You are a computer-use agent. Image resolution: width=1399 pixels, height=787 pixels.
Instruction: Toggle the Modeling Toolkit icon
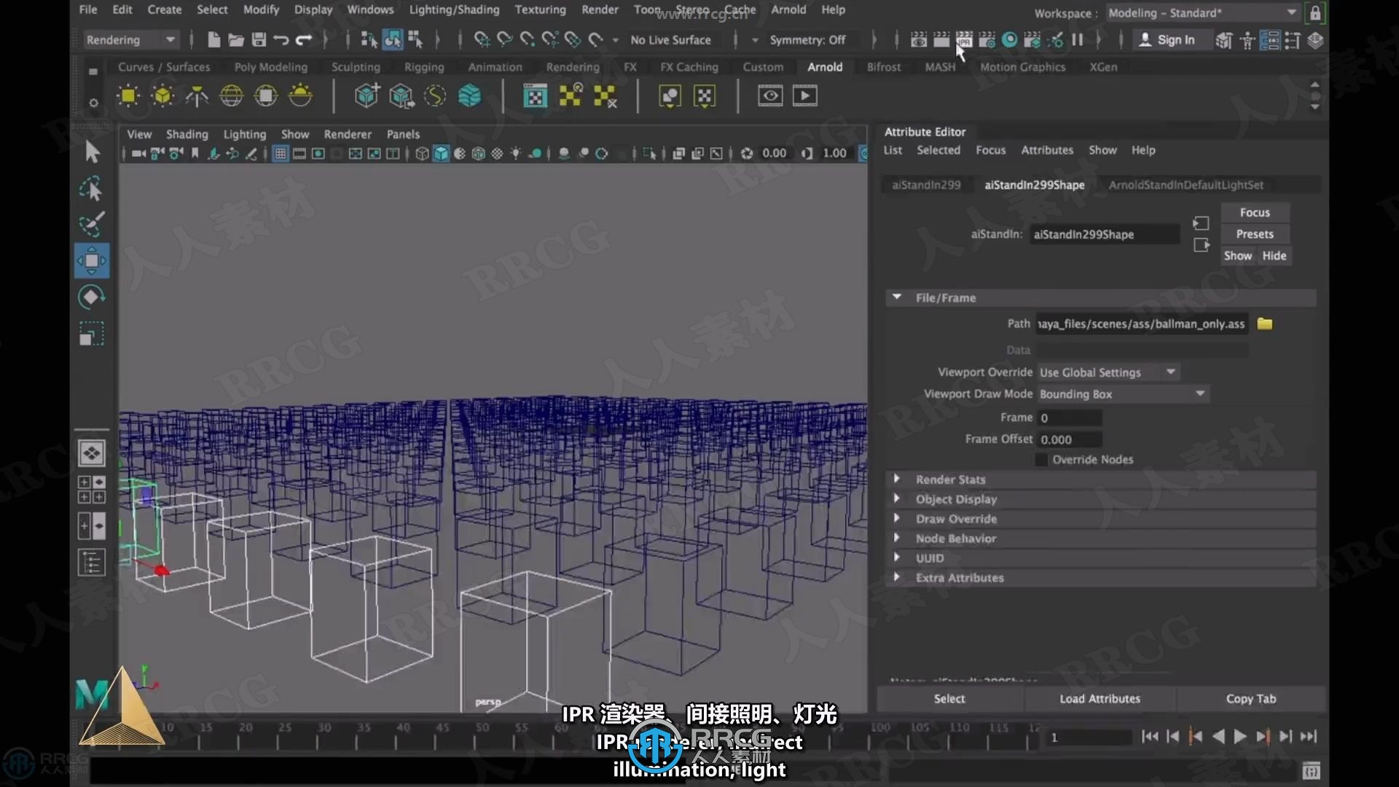(x=1223, y=40)
